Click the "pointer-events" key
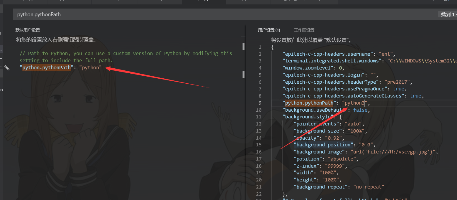Screen dimensions: 457x200 [x=316, y=124]
